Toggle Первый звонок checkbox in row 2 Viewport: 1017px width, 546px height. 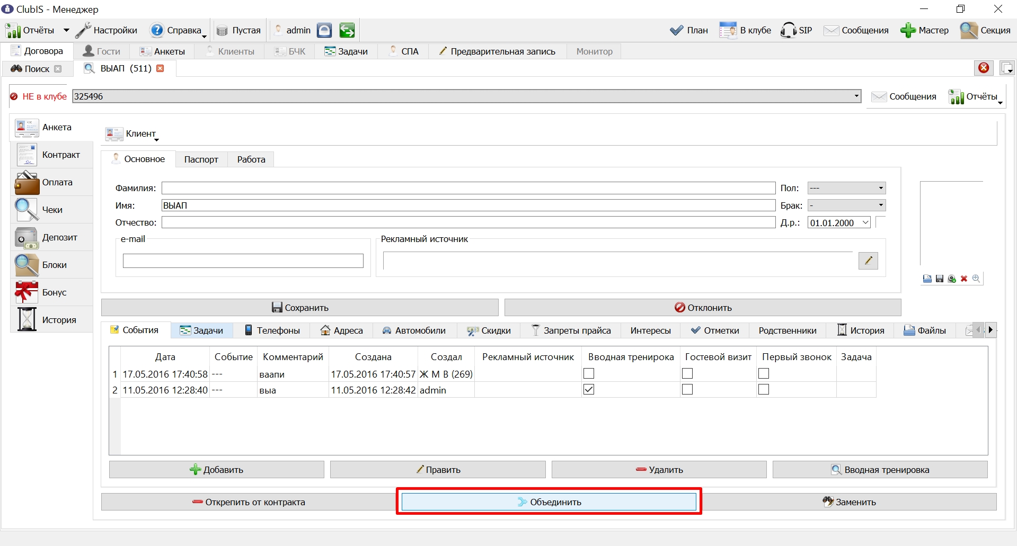click(x=764, y=390)
